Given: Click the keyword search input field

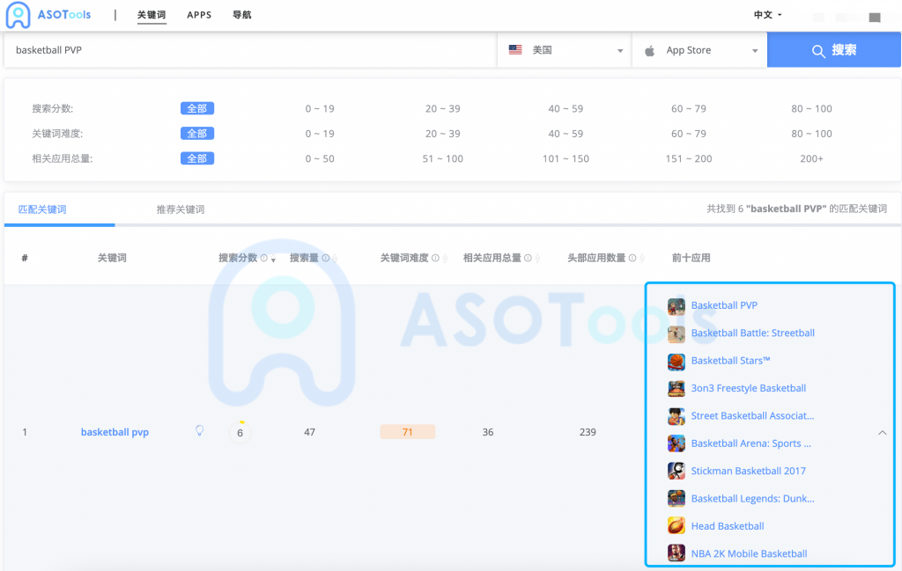Looking at the screenshot, I should (251, 50).
